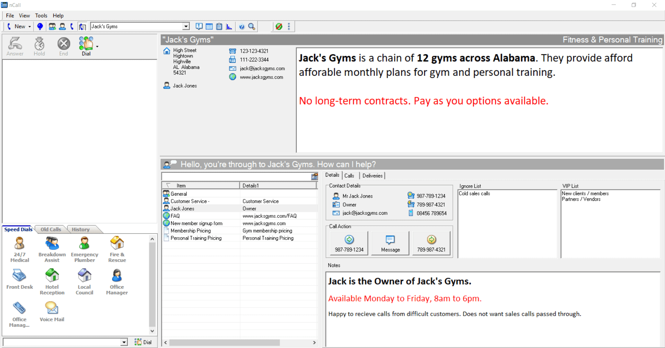Click the www.jacksgyms.com website link
Image resolution: width=665 pixels, height=348 pixels.
click(x=261, y=77)
